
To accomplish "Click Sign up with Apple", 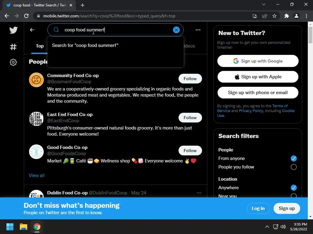I will 258,77.
